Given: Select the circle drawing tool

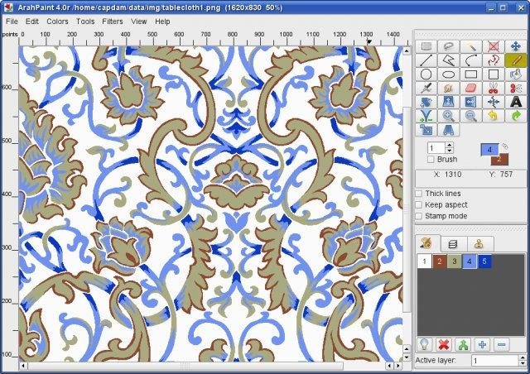Looking at the screenshot, I should tap(426, 74).
